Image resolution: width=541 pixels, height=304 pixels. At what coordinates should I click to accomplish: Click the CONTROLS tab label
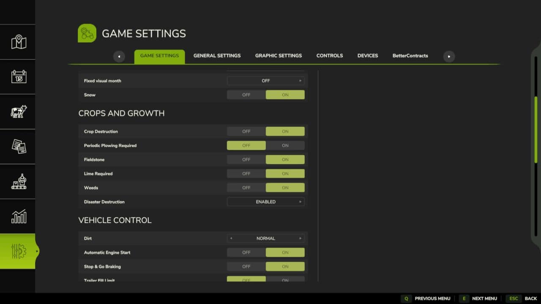pos(329,55)
